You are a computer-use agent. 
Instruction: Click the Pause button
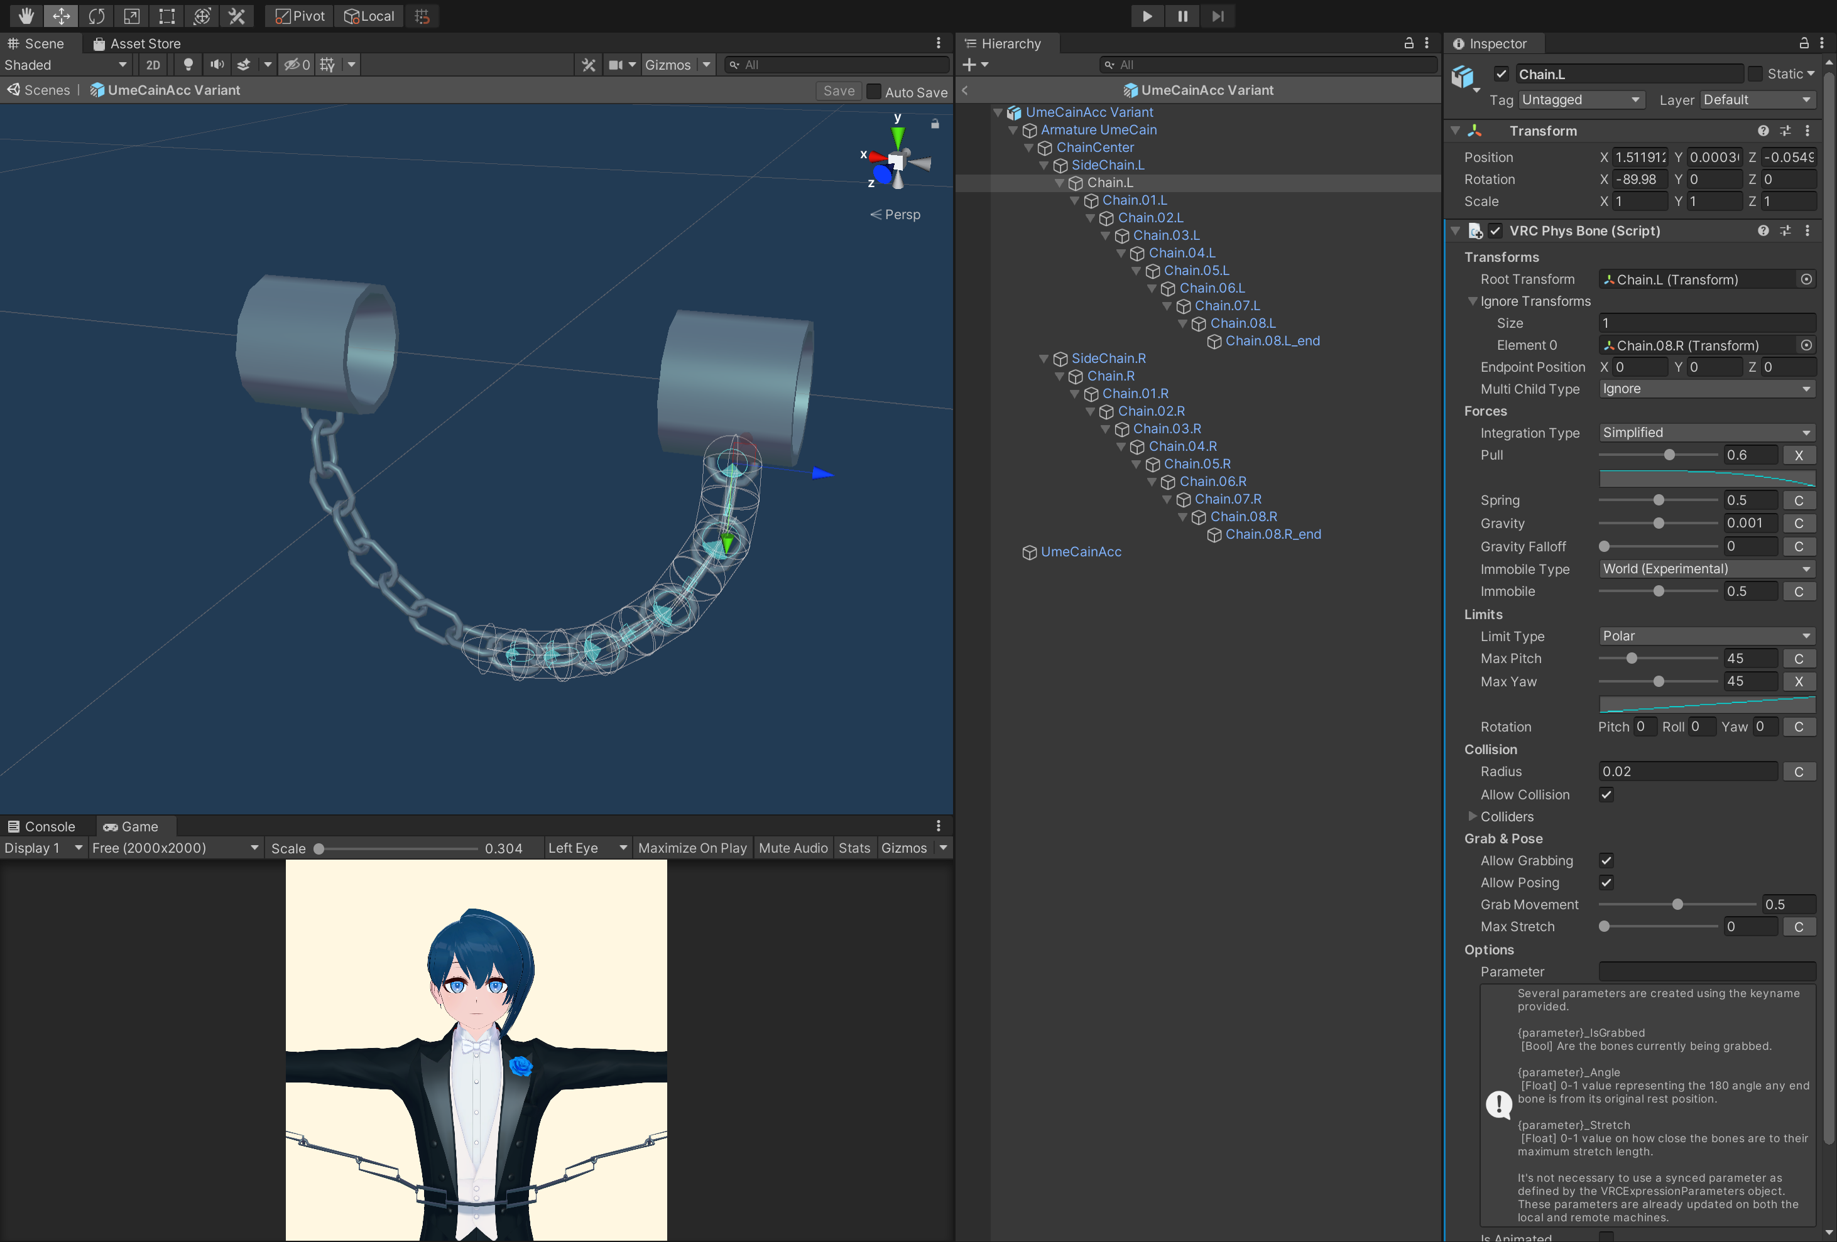pyautogui.click(x=1182, y=16)
